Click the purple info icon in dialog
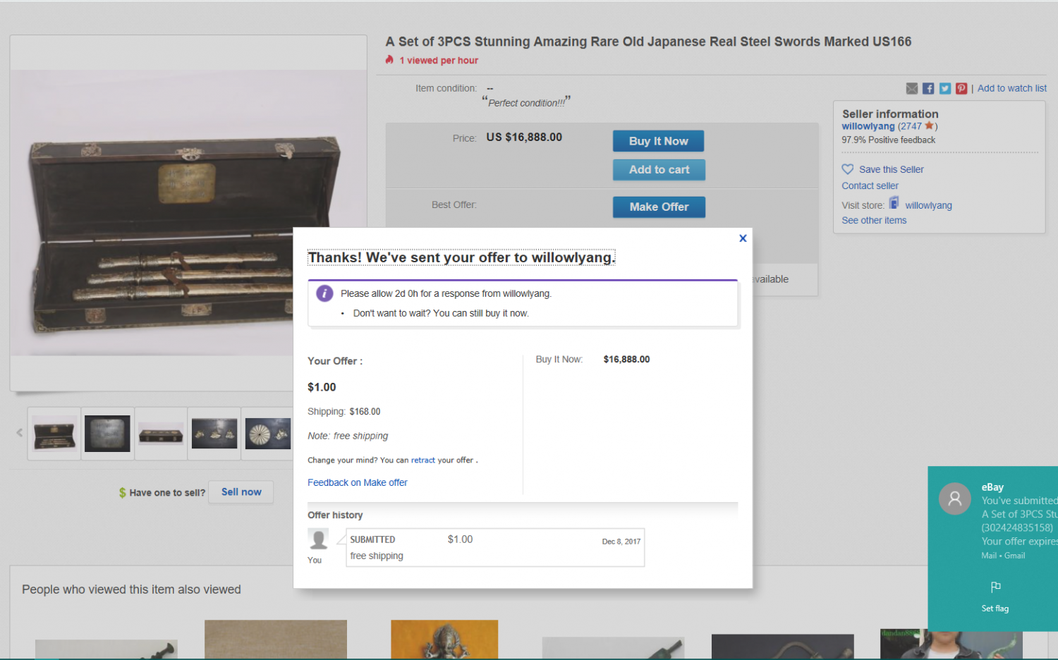1058x660 pixels. (324, 293)
